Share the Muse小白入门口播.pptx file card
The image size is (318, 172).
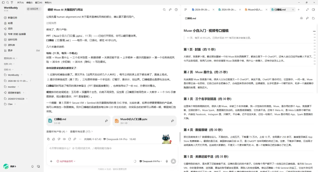coord(173,121)
